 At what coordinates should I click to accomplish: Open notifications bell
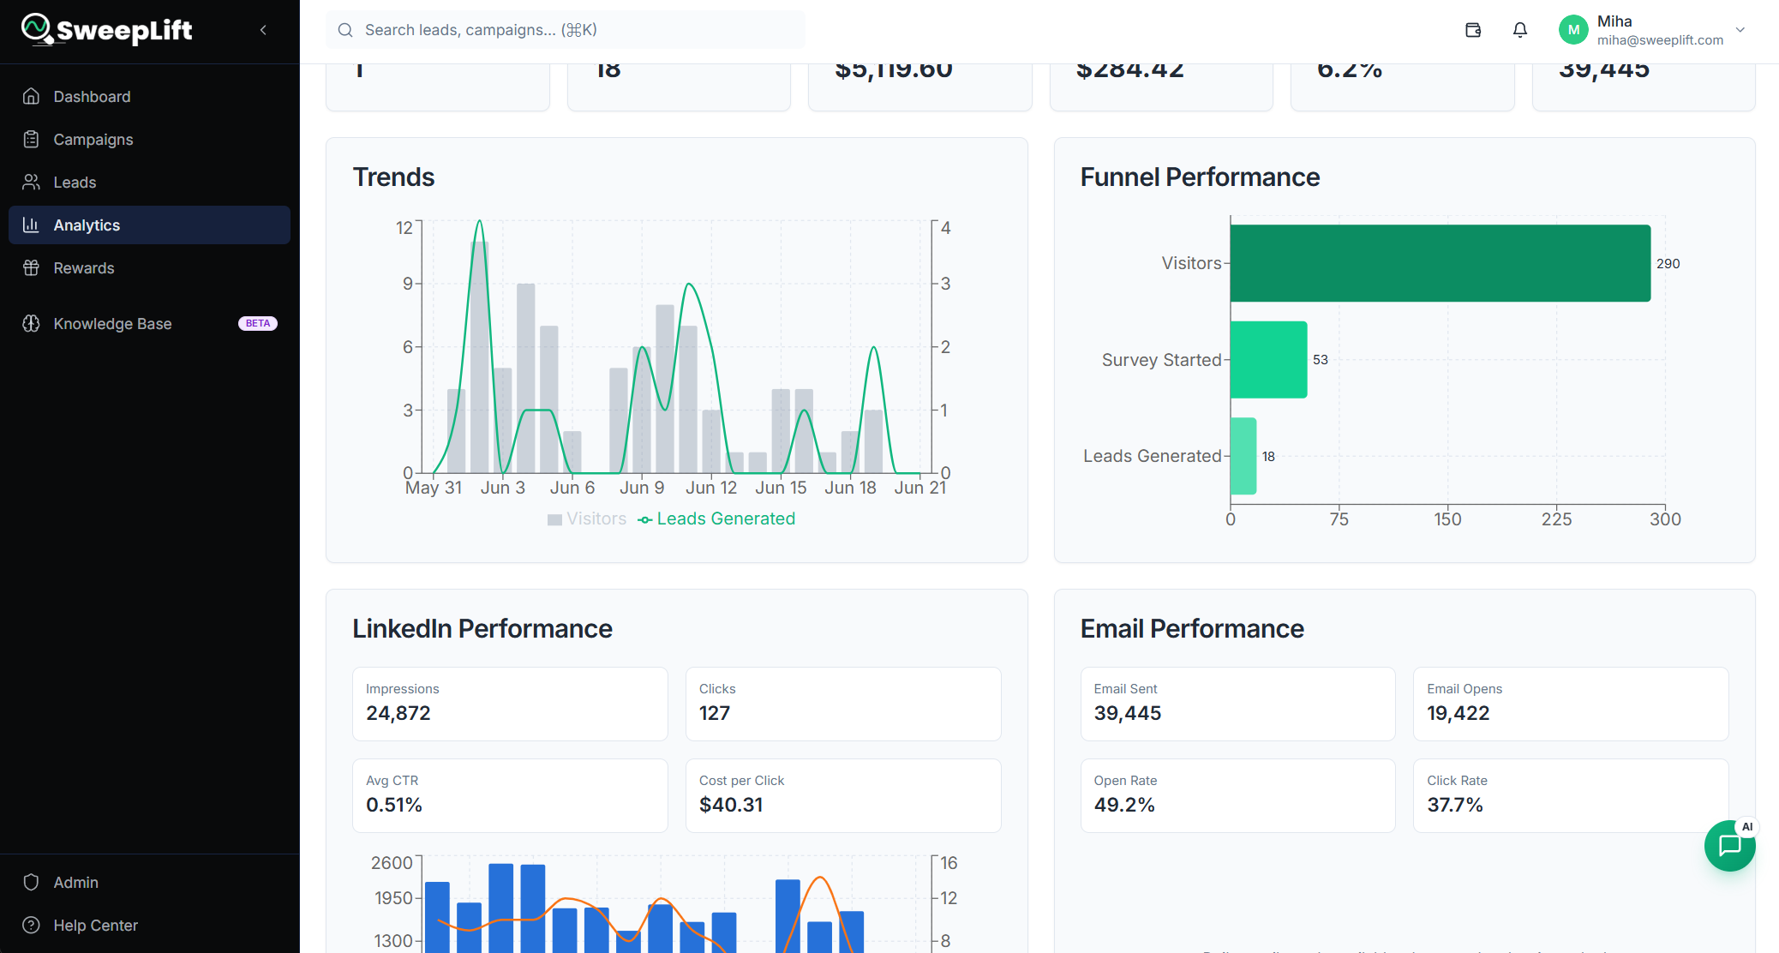(x=1520, y=30)
